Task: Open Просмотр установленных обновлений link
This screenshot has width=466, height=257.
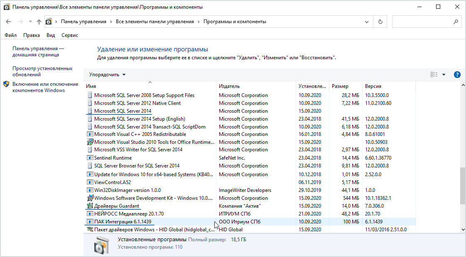Action: [42, 72]
